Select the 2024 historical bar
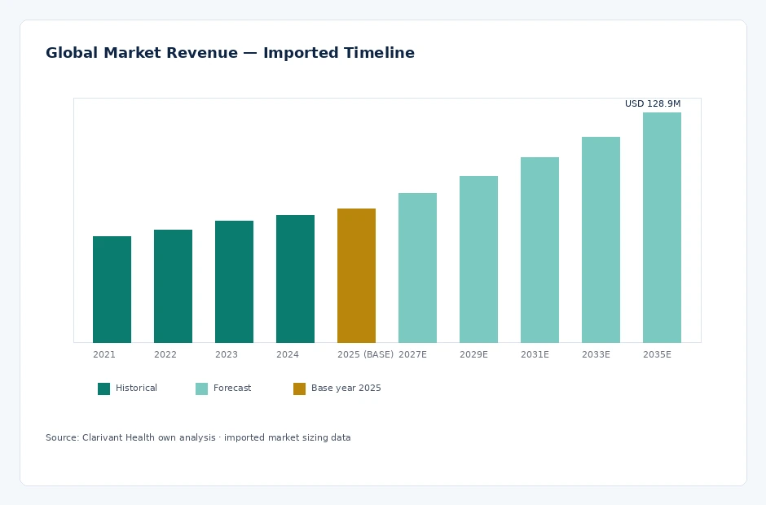This screenshot has width=766, height=505. (295, 279)
